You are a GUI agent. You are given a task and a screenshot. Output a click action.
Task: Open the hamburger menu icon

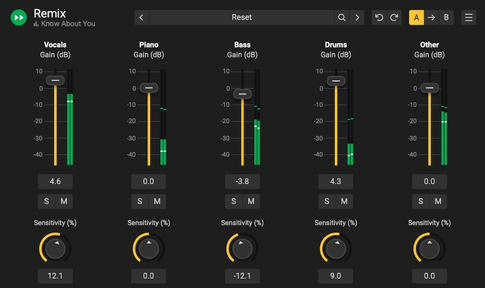469,18
